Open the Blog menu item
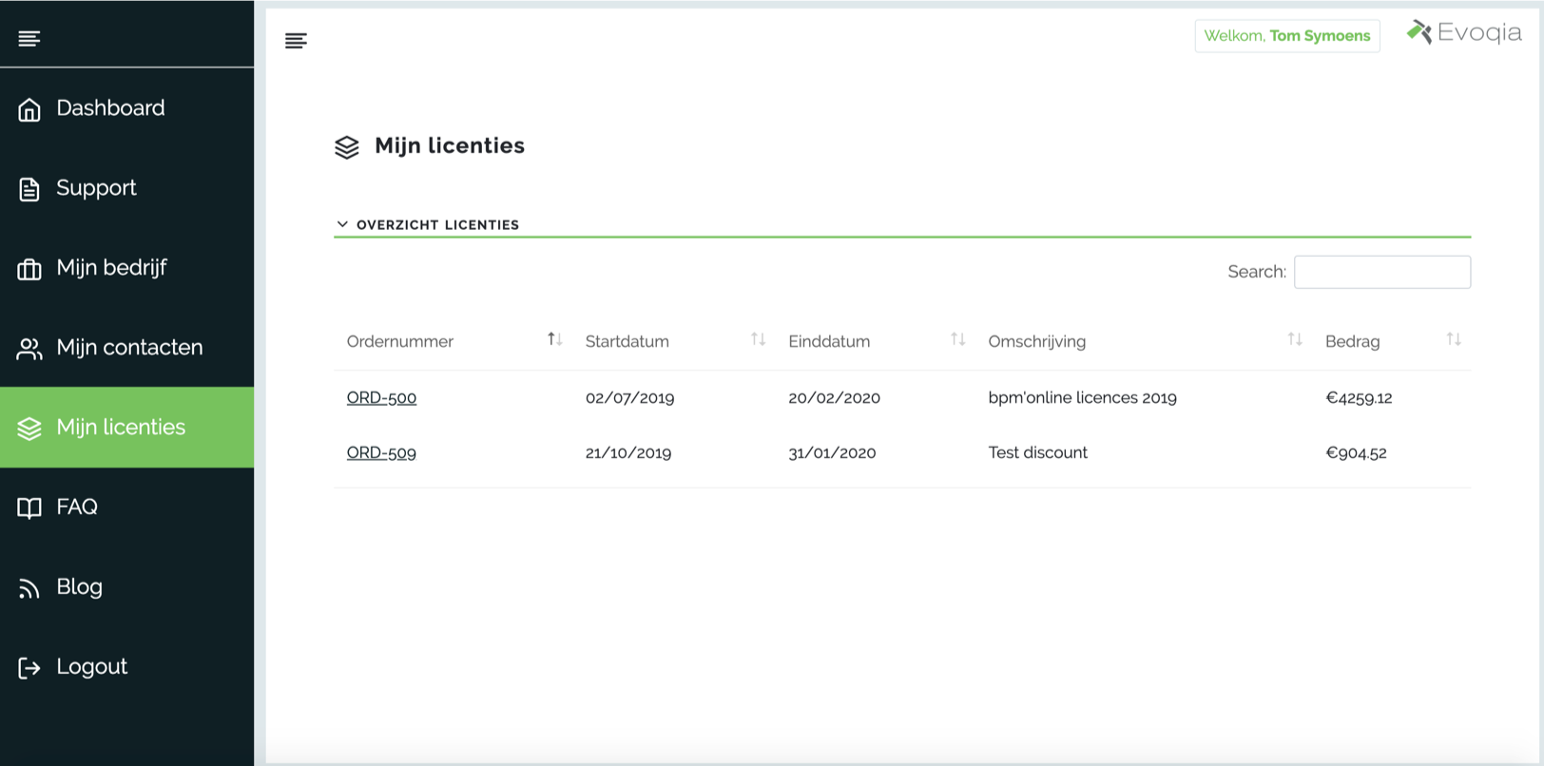 pyautogui.click(x=126, y=586)
